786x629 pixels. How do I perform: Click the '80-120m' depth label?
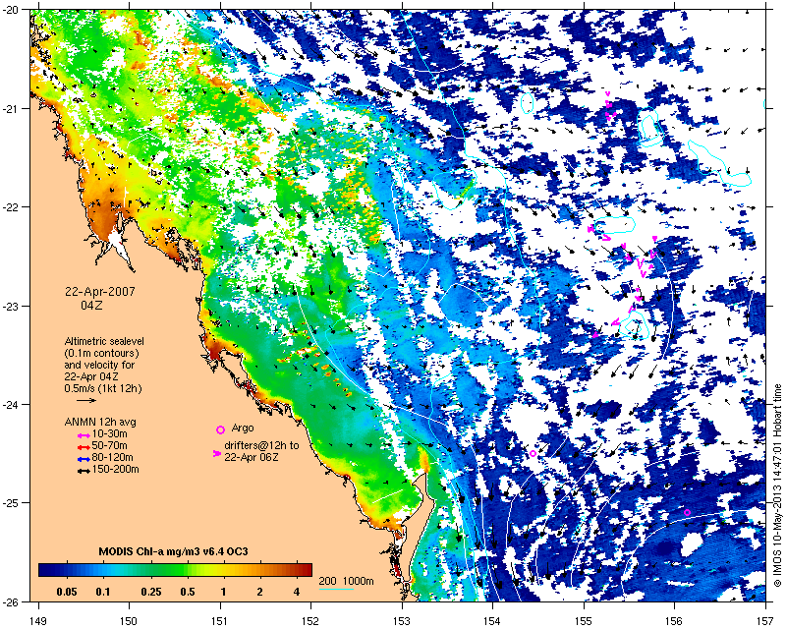(112, 457)
